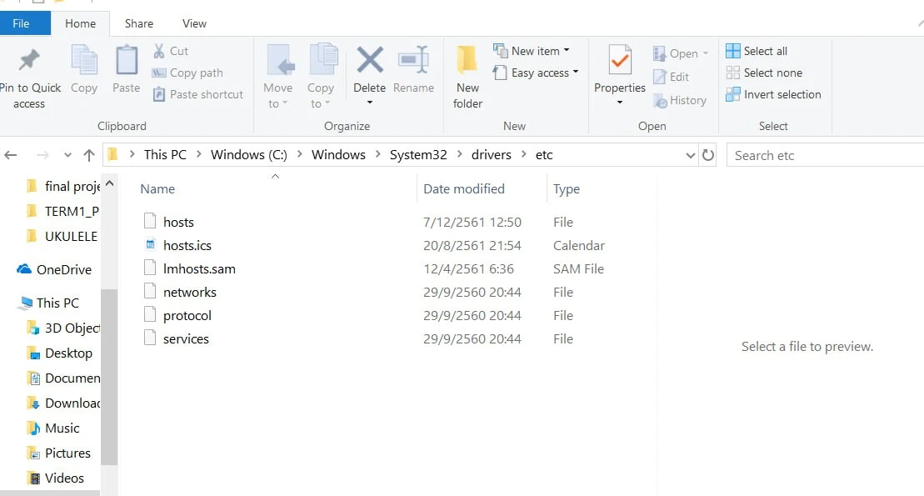Click the Paste shortcut icon
Image resolution: width=924 pixels, height=496 pixels.
[x=158, y=94]
